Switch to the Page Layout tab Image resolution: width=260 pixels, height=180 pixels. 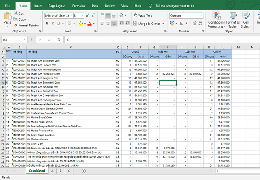point(56,6)
